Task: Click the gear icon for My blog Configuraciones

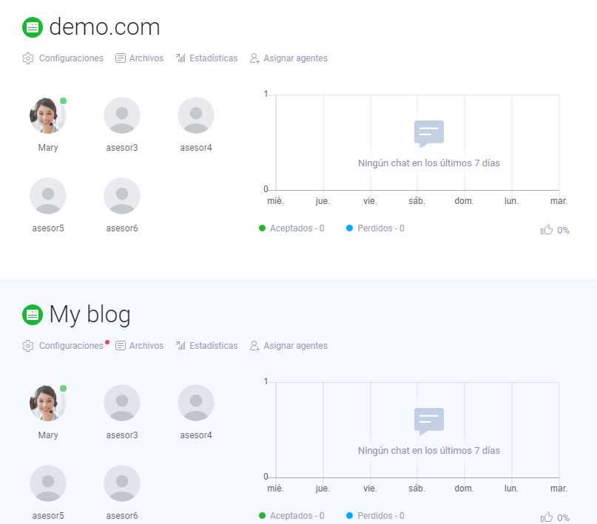Action: pyautogui.click(x=28, y=346)
